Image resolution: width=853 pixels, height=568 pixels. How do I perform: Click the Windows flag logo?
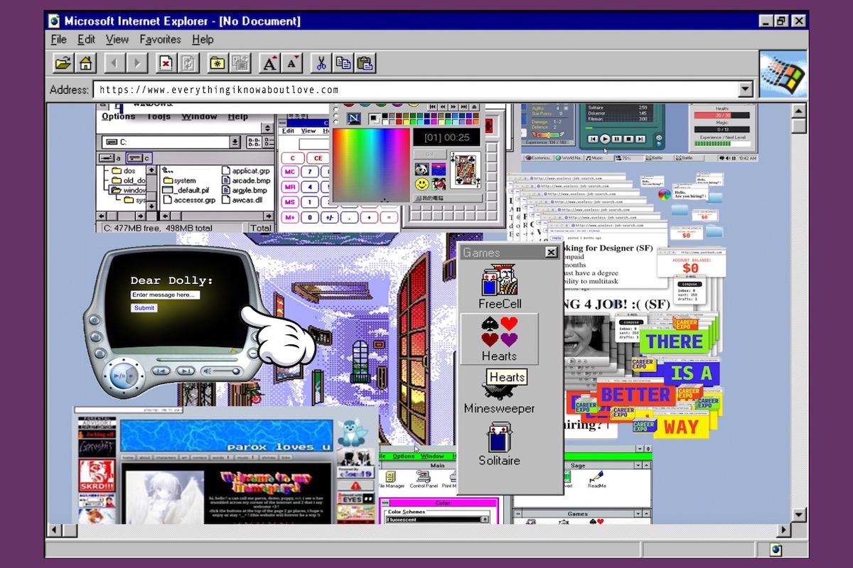783,74
